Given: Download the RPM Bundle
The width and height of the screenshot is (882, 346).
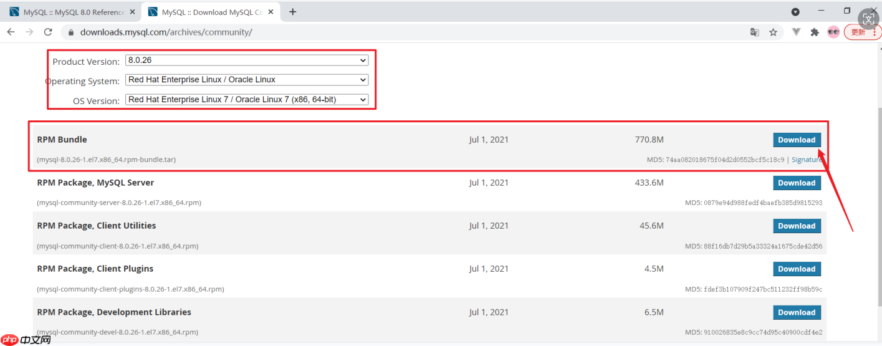Looking at the screenshot, I should pos(797,140).
